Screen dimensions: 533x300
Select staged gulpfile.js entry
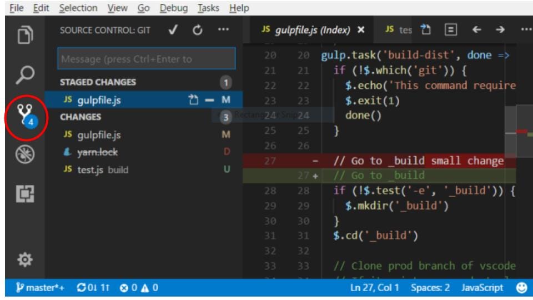click(x=144, y=99)
